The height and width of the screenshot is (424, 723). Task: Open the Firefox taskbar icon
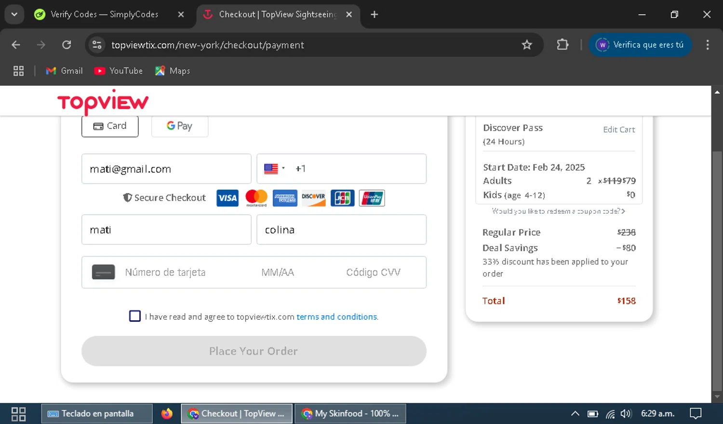167,414
